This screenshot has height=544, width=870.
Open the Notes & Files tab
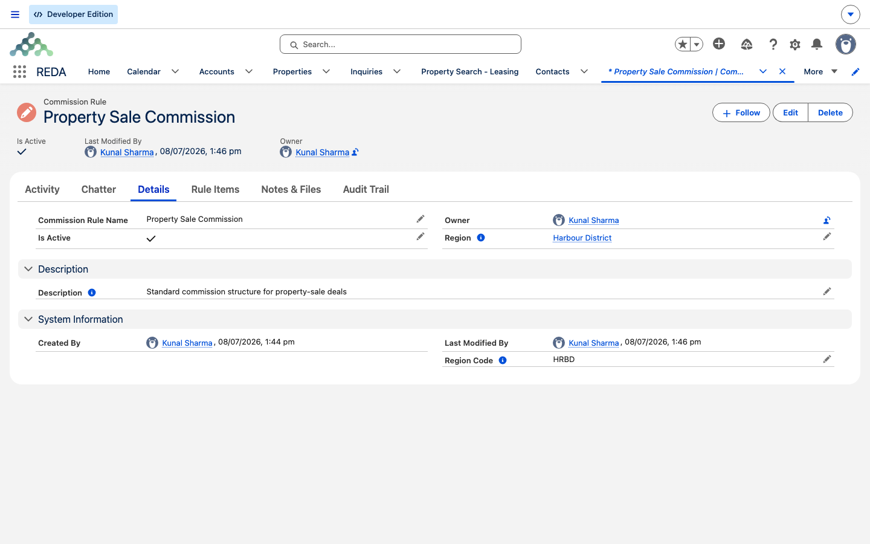(x=291, y=189)
